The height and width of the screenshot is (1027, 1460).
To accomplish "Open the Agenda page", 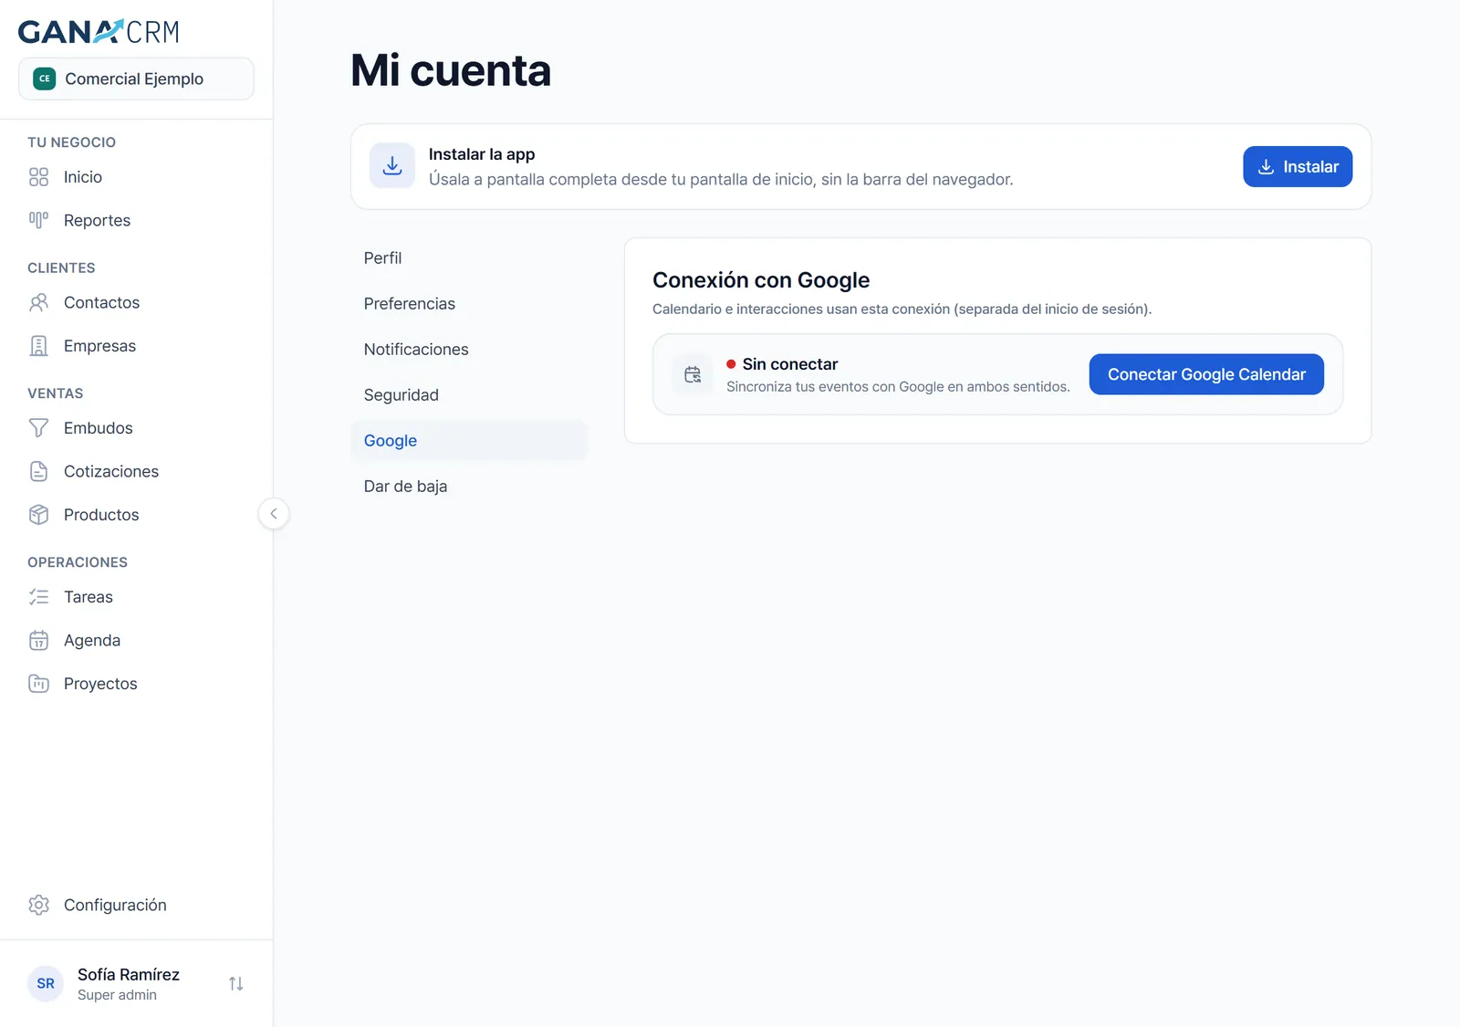I will click(x=136, y=640).
